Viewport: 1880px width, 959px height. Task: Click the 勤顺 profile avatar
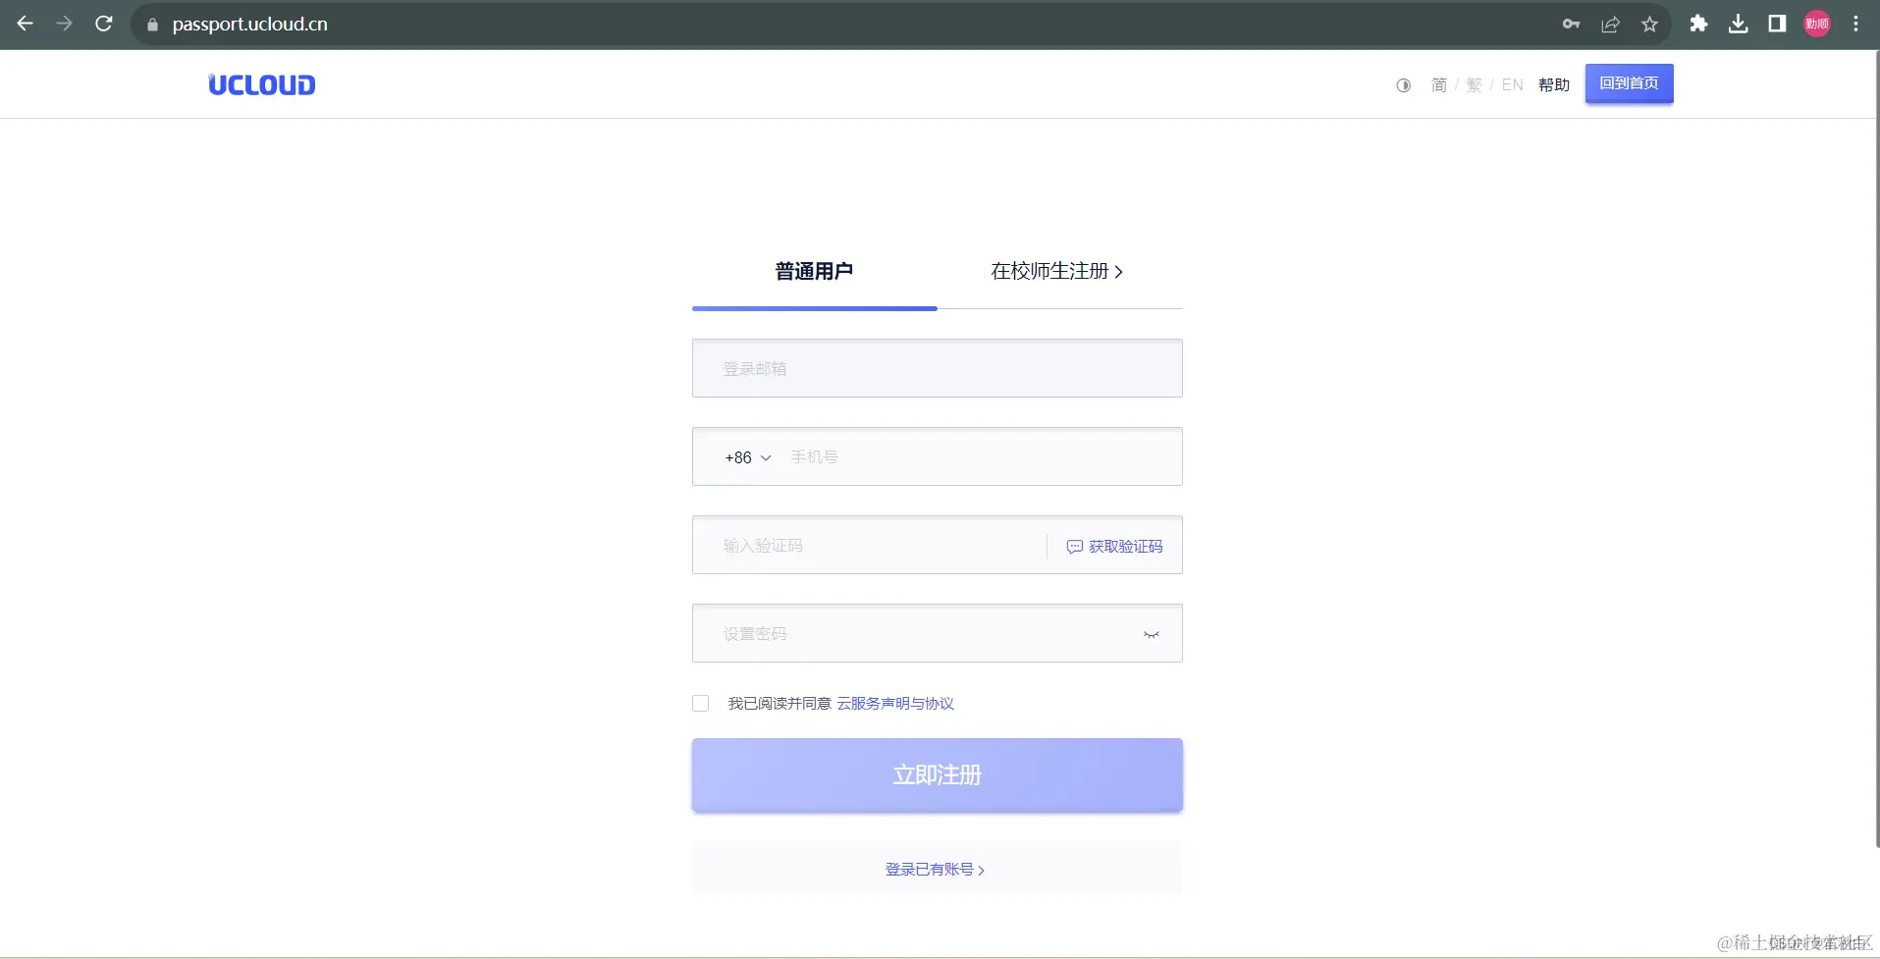point(1818,24)
